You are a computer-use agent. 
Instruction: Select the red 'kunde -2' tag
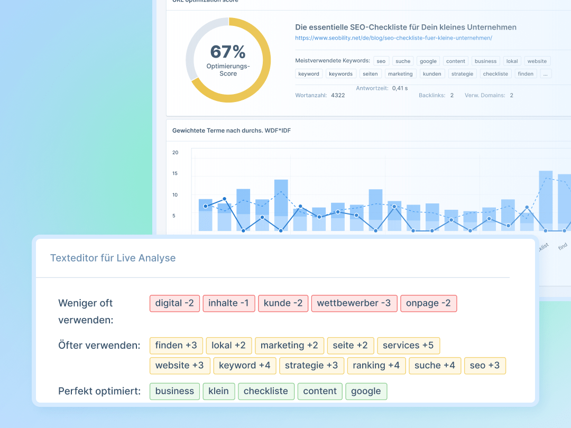coord(283,303)
